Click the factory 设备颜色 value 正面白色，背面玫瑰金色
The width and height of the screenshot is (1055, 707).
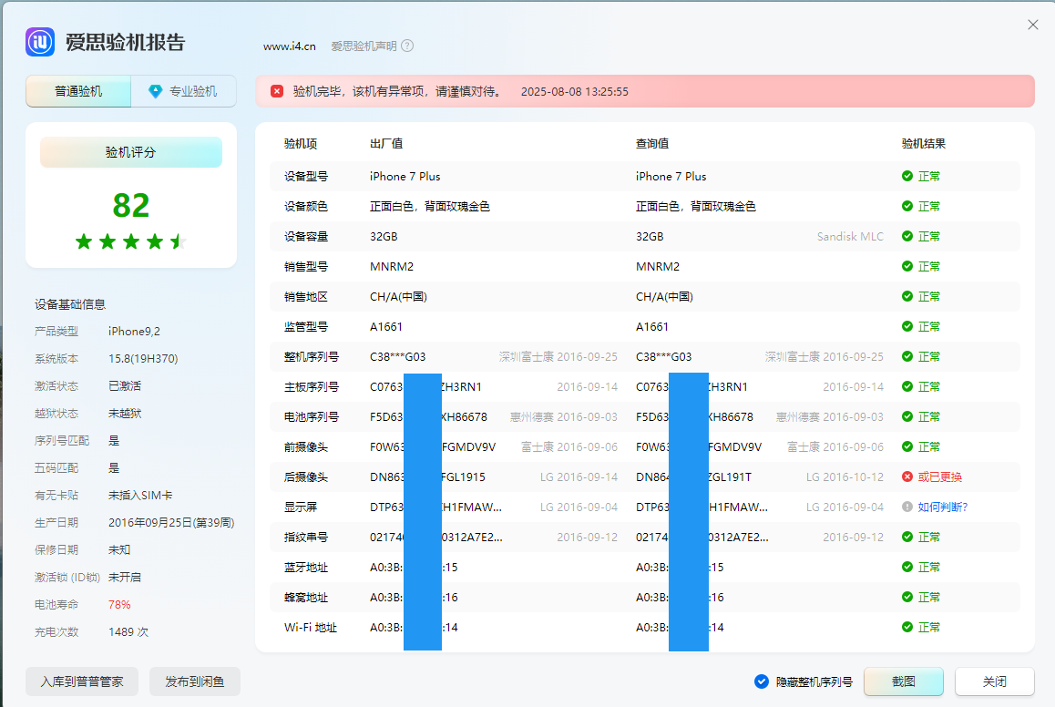click(x=429, y=207)
